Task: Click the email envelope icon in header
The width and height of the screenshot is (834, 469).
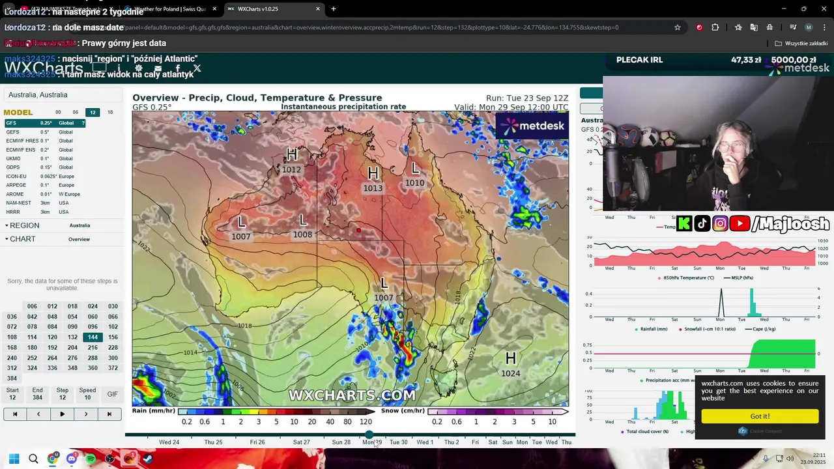Action: point(158,68)
